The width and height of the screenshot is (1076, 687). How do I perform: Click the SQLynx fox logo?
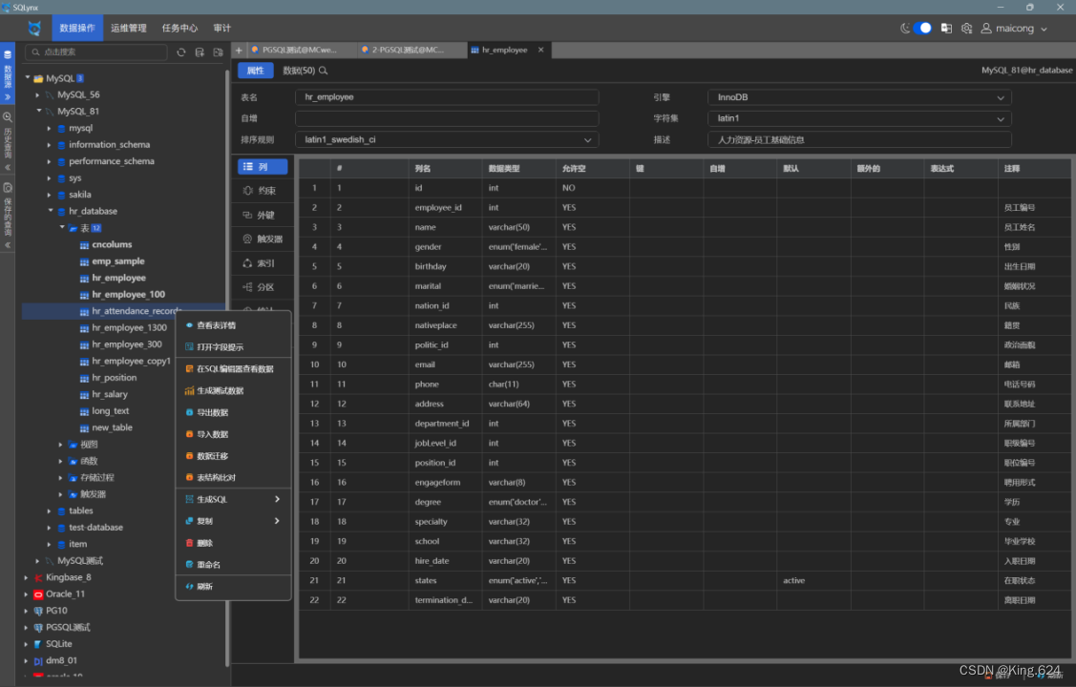coord(34,28)
